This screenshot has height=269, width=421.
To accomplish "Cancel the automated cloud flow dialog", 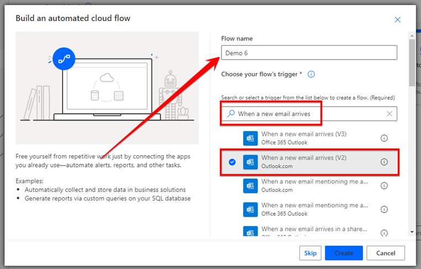I will click(386, 253).
